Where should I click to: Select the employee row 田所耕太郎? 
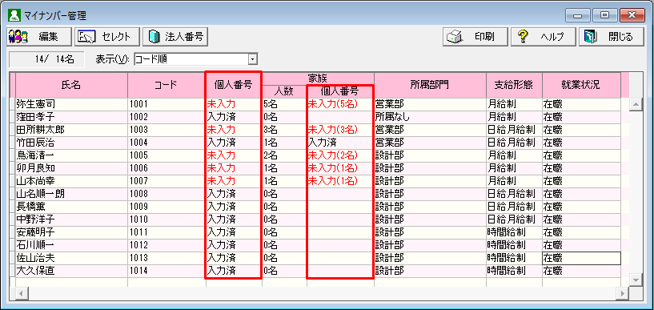pyautogui.click(x=319, y=129)
